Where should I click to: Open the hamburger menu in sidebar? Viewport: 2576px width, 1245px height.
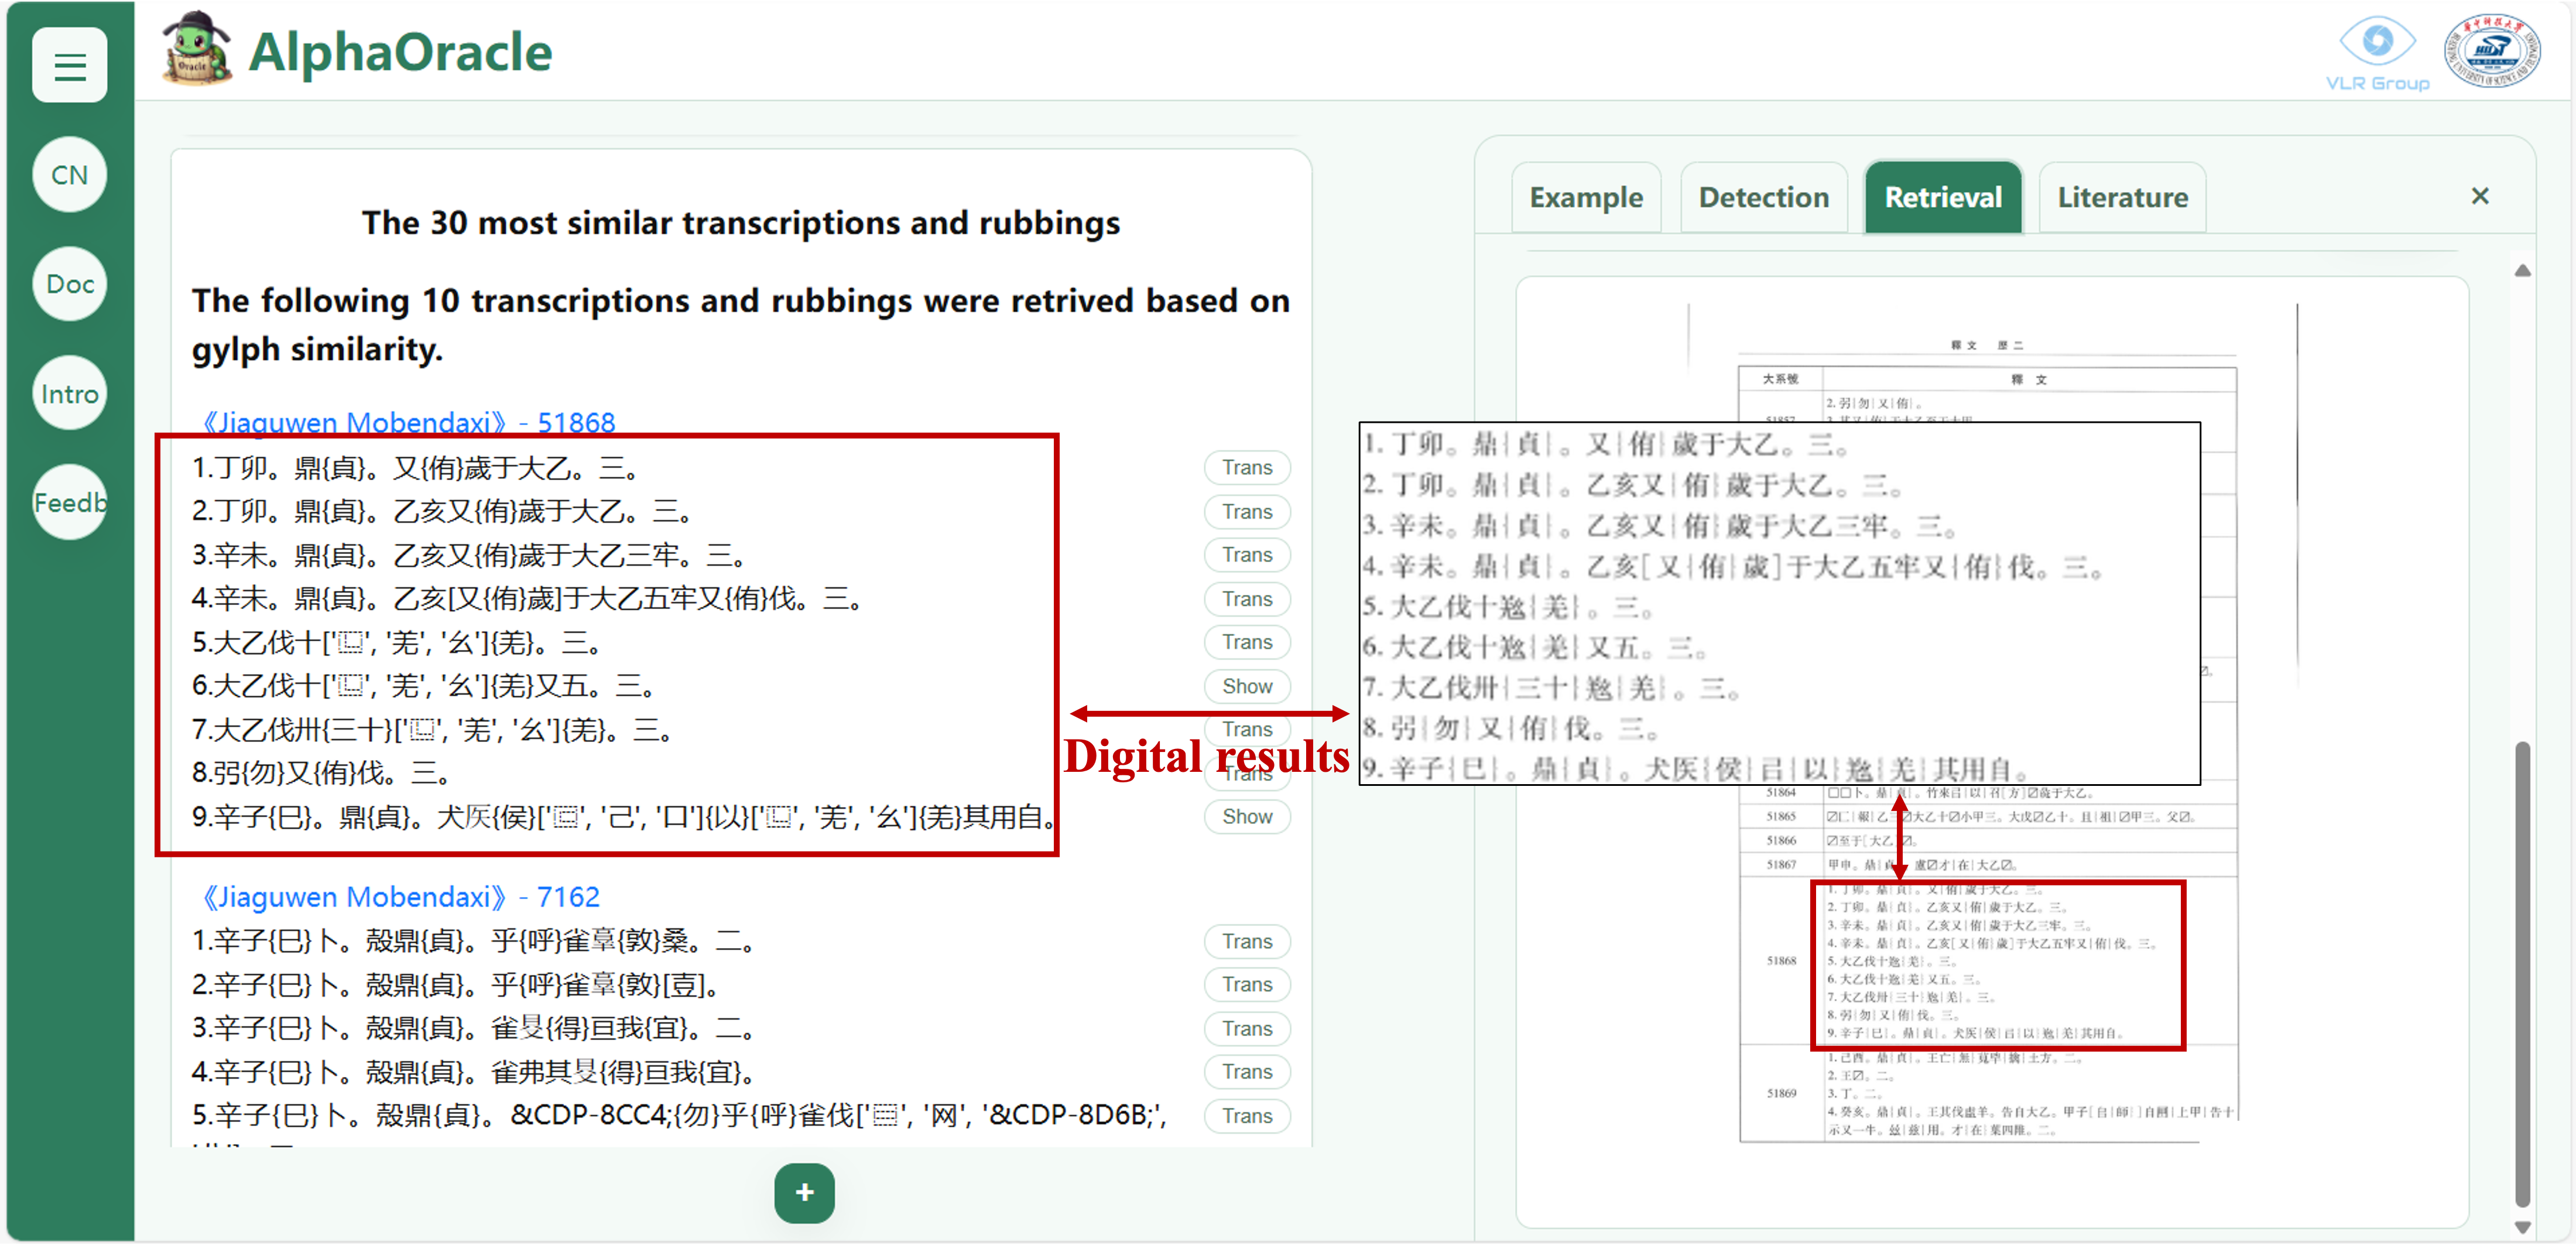69,66
